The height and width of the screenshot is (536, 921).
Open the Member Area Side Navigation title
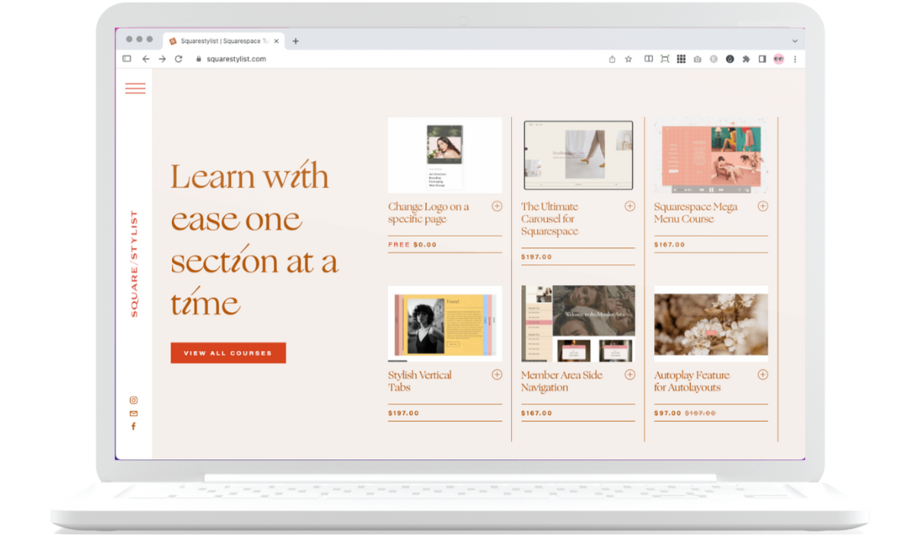tap(562, 381)
